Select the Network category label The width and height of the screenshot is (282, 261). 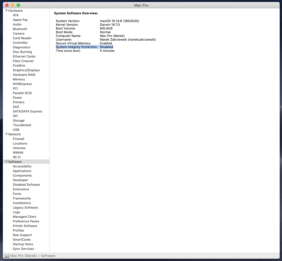click(15, 134)
